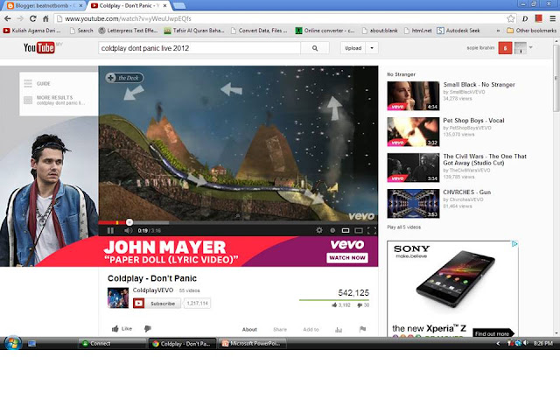The height and width of the screenshot is (420, 560).
Task: Click the red extension icon in toolbar
Action: [x=539, y=18]
